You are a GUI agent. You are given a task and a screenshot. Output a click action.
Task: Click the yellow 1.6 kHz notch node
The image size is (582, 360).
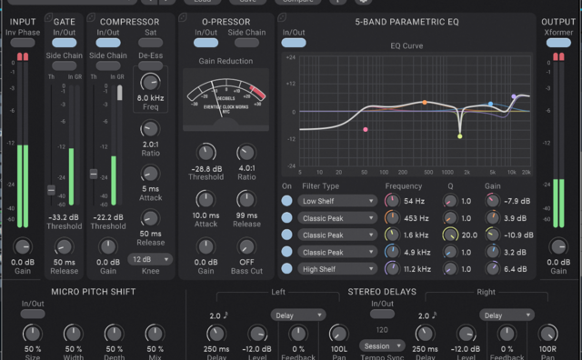(x=460, y=136)
